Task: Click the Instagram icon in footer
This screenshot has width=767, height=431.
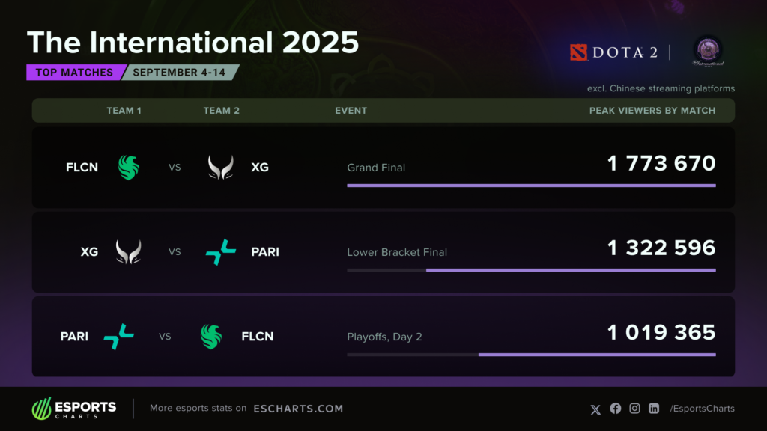Action: 635,409
